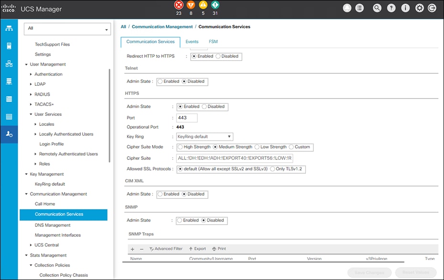Image resolution: width=444 pixels, height=280 pixels.
Task: Open Equipment section in navigation bar
Action: [x=9, y=28]
